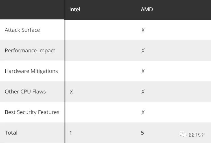This screenshot has height=143, width=211.
Task: Select the Best Security Features row label
Action: click(32, 112)
